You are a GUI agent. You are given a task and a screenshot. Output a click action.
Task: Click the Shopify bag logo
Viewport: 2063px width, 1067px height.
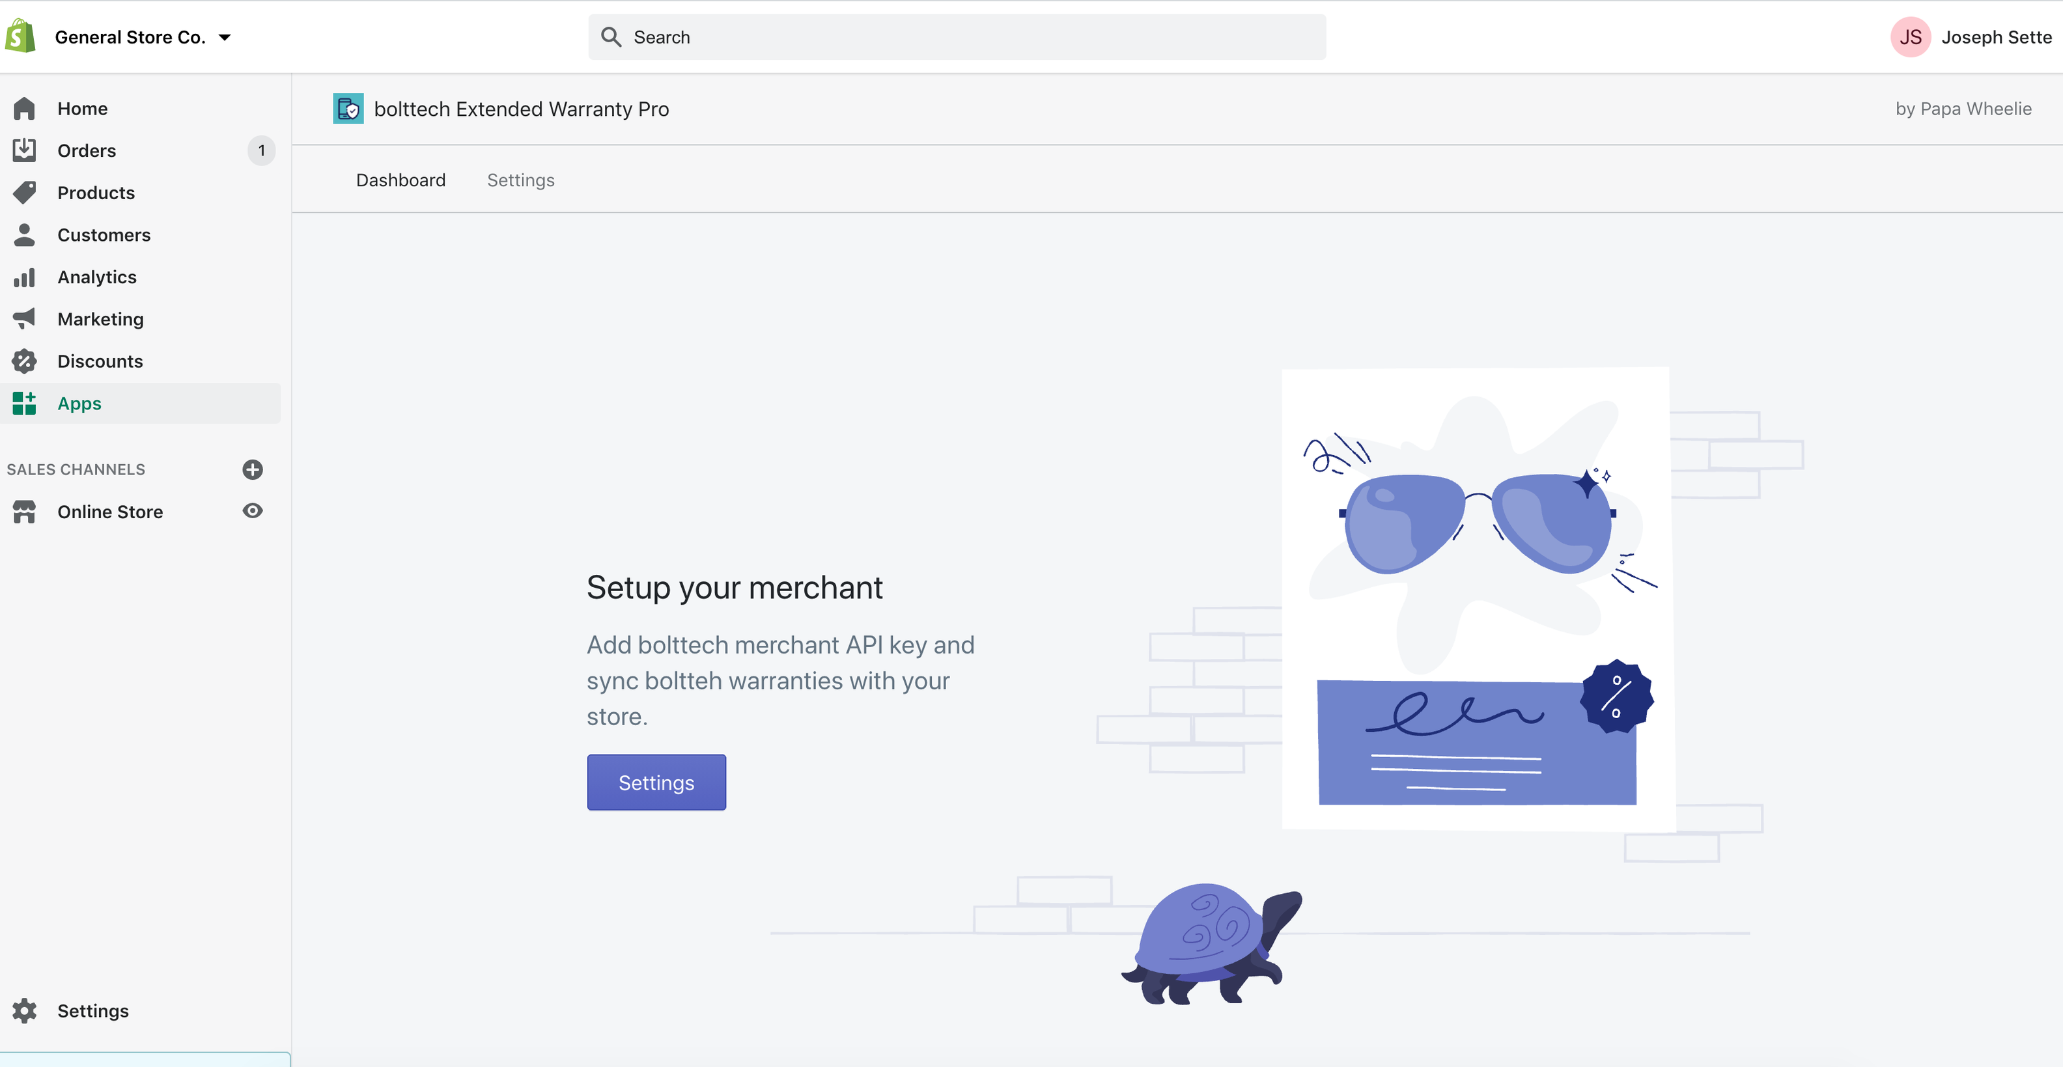click(20, 37)
